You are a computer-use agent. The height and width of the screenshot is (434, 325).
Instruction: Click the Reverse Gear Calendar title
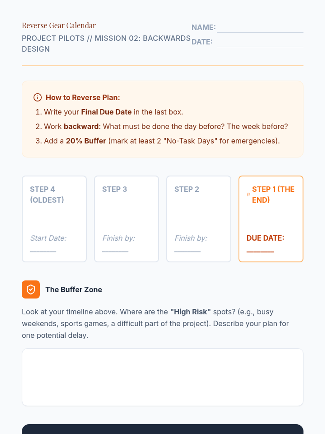(59, 25)
